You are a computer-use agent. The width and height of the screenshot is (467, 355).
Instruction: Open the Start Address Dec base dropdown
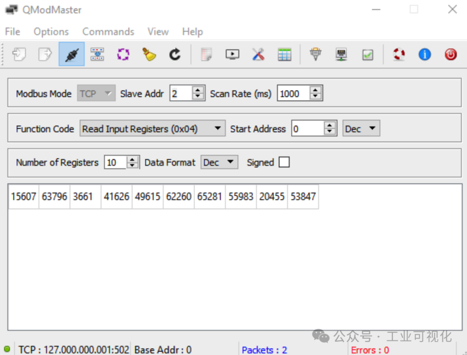point(361,128)
